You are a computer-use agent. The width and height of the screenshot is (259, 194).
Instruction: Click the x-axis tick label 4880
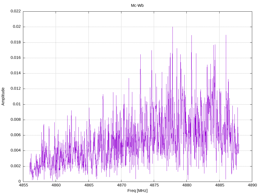tap(187, 185)
